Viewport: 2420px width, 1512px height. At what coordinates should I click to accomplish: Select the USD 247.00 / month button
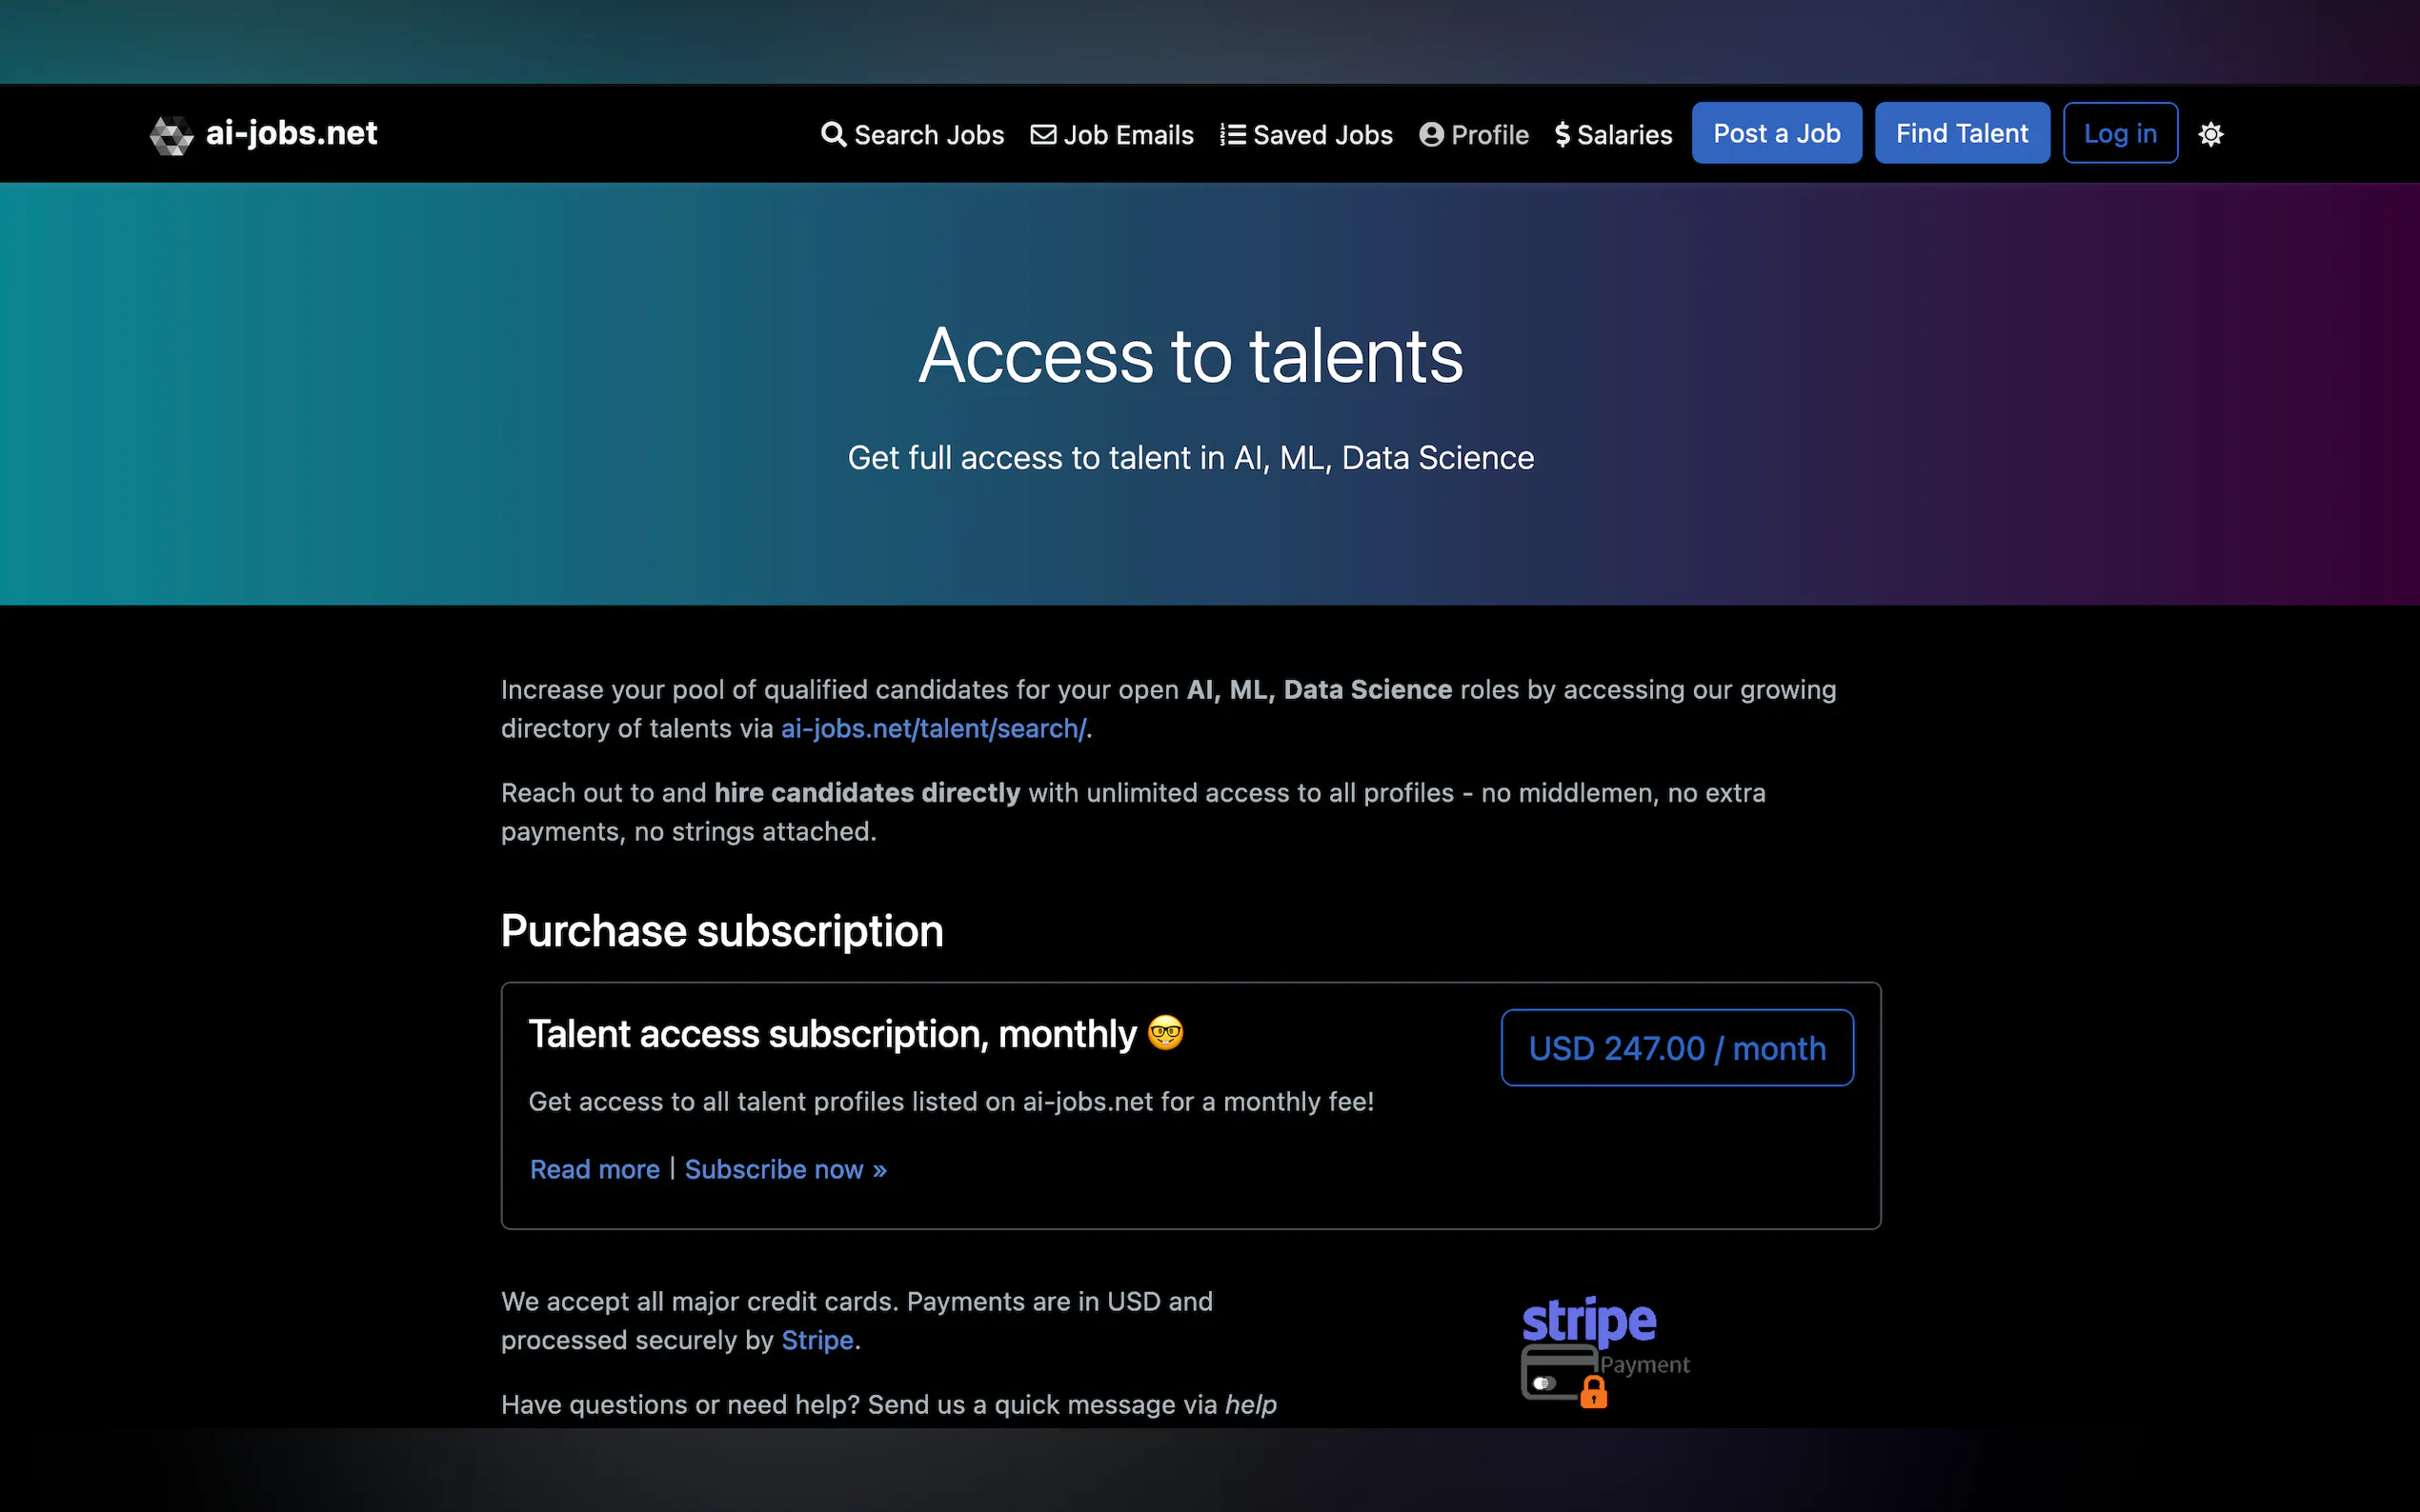(x=1676, y=1048)
